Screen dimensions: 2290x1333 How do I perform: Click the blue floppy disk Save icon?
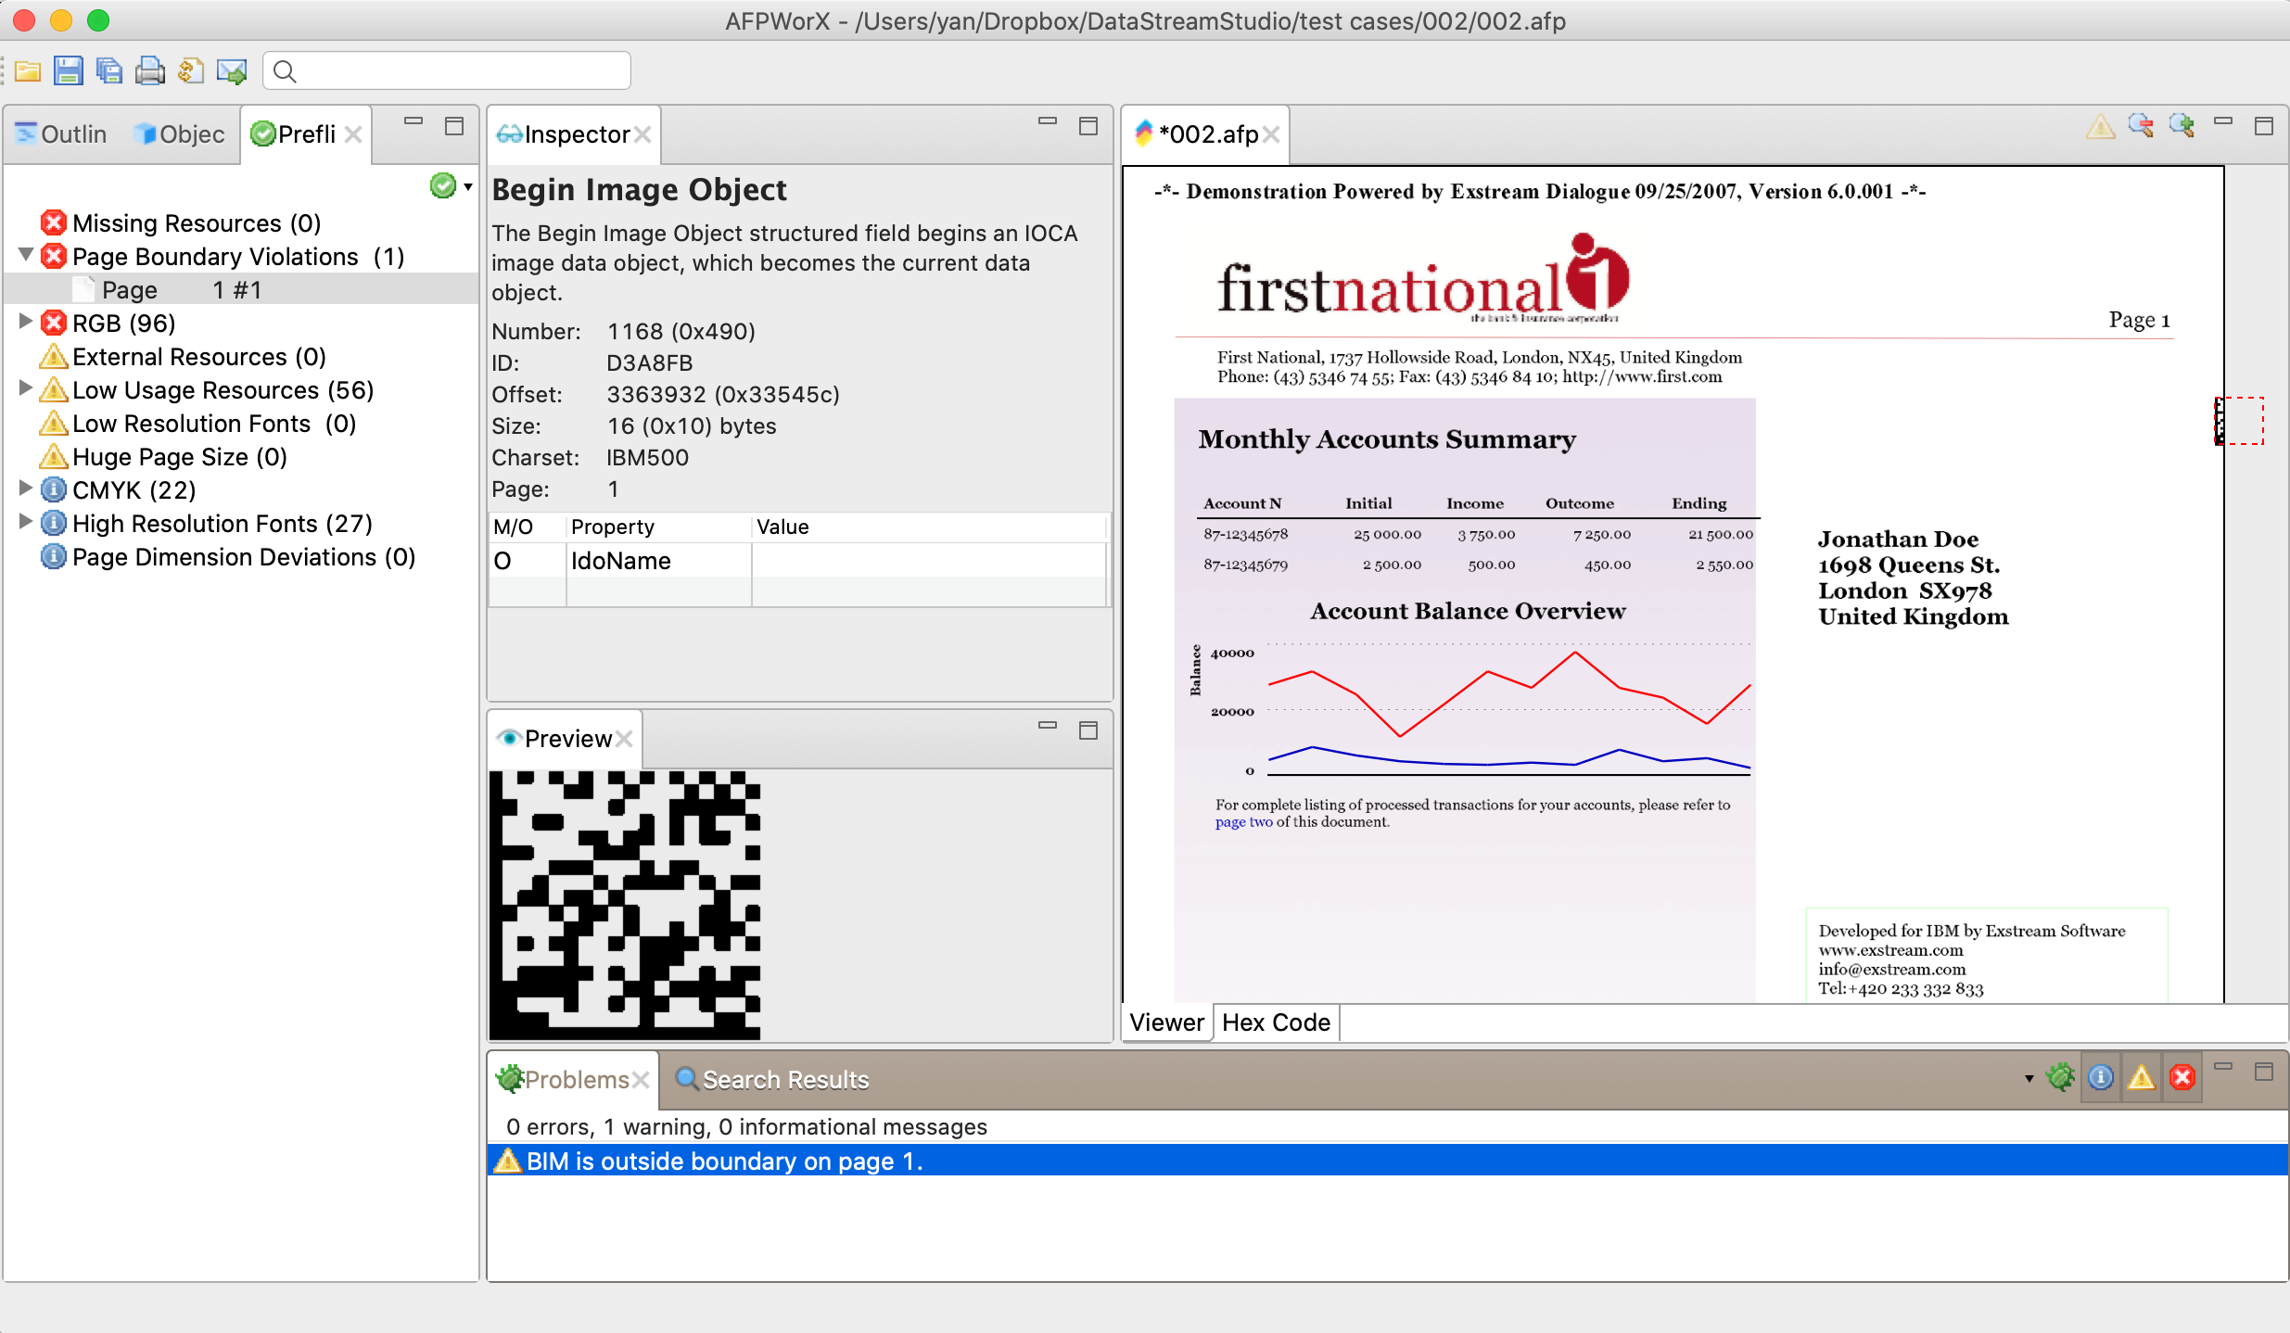[68, 71]
